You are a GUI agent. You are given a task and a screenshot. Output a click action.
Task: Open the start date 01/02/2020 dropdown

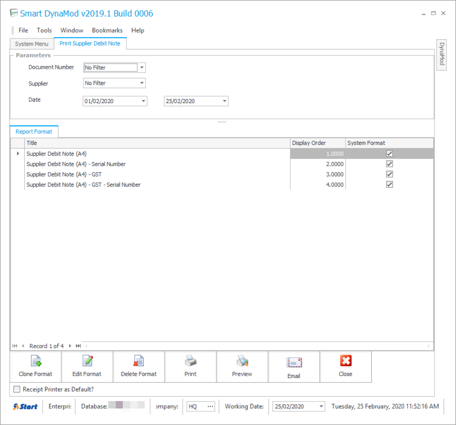(x=143, y=101)
